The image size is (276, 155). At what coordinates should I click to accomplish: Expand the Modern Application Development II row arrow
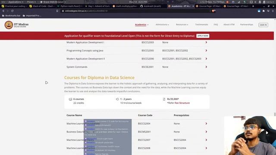206,59
